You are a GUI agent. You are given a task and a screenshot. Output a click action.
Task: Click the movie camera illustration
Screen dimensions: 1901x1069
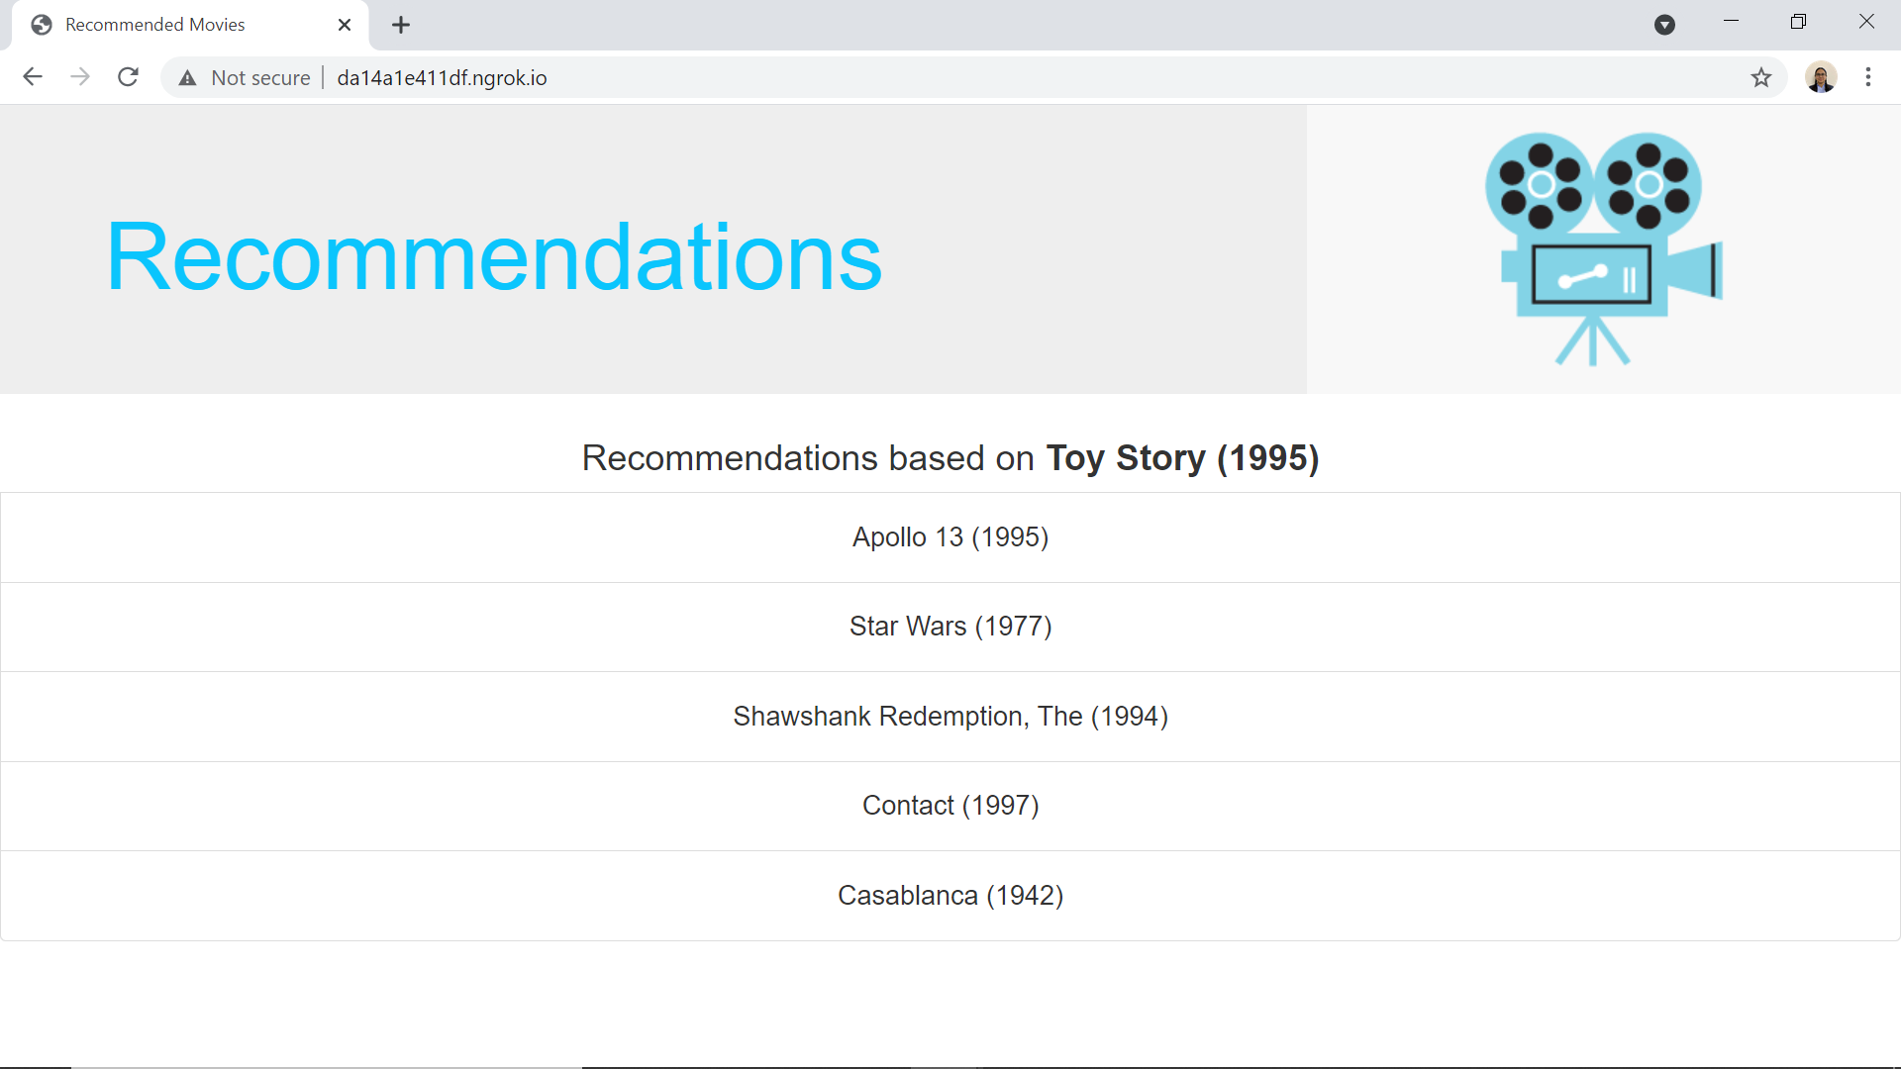click(x=1603, y=248)
